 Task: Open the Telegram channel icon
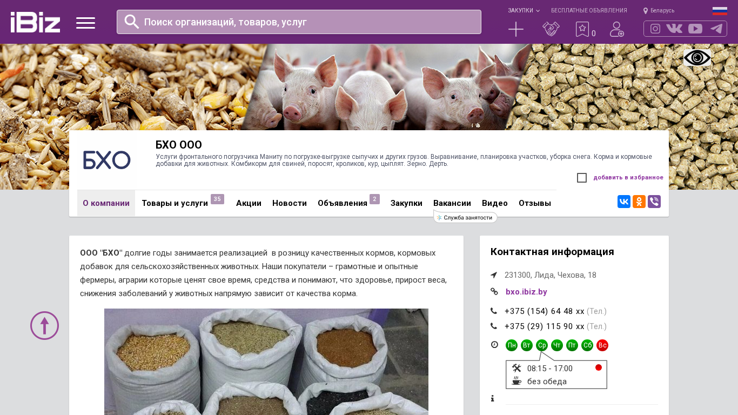(x=716, y=29)
